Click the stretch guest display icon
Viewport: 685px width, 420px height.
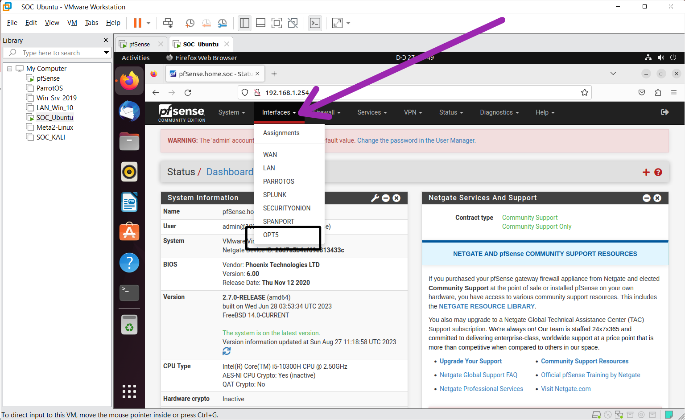(338, 23)
